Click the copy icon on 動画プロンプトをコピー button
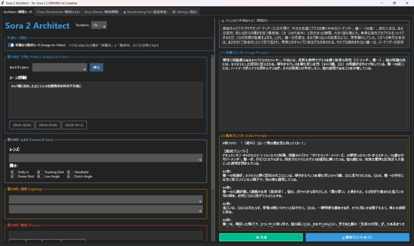414x246 pixels. (x=344, y=238)
